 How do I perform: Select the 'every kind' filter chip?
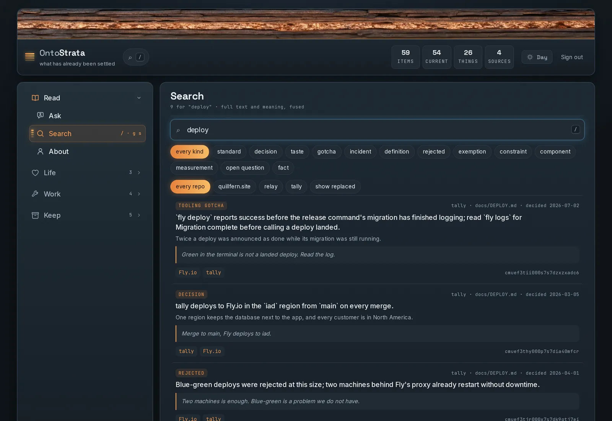click(x=190, y=152)
